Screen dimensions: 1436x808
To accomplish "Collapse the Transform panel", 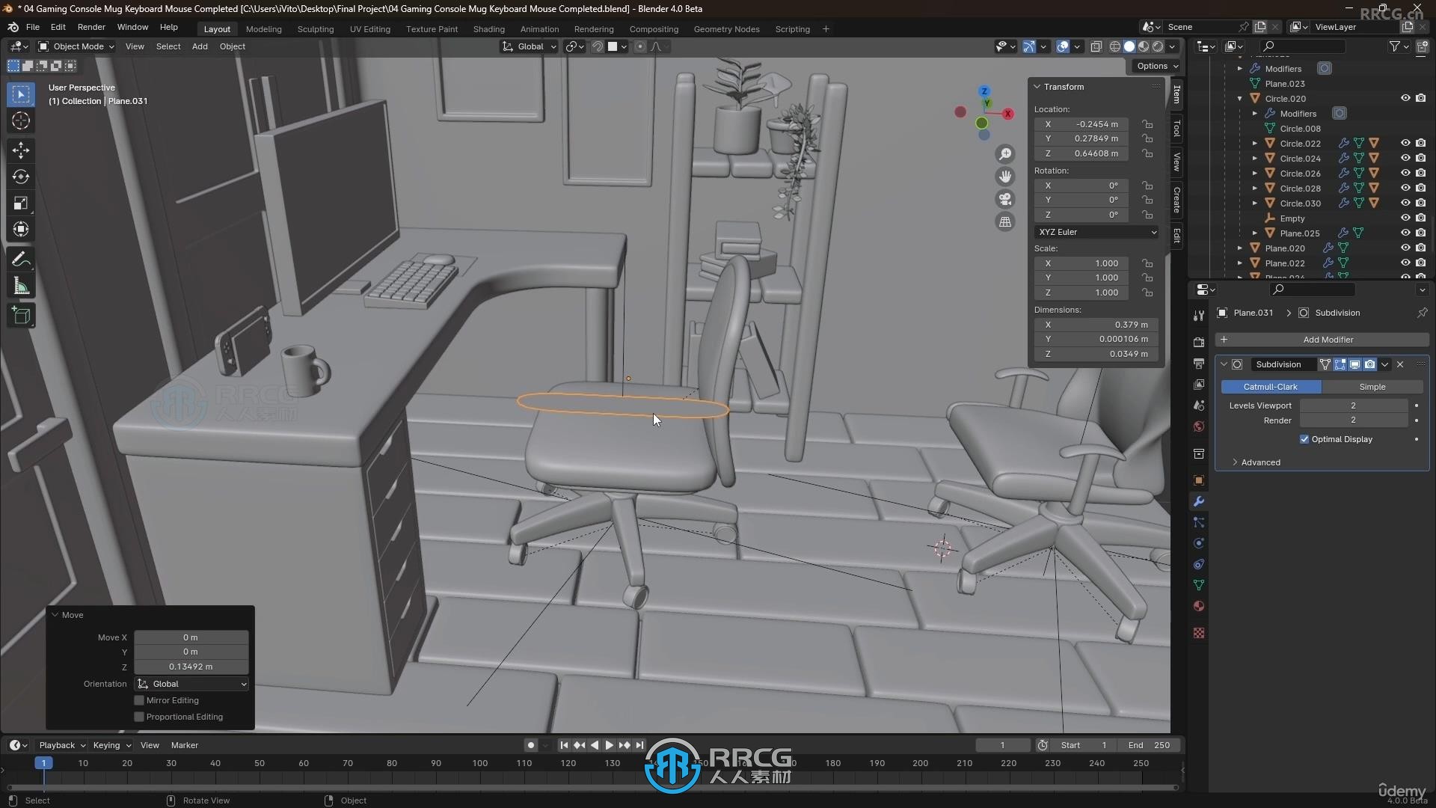I will pos(1037,87).
